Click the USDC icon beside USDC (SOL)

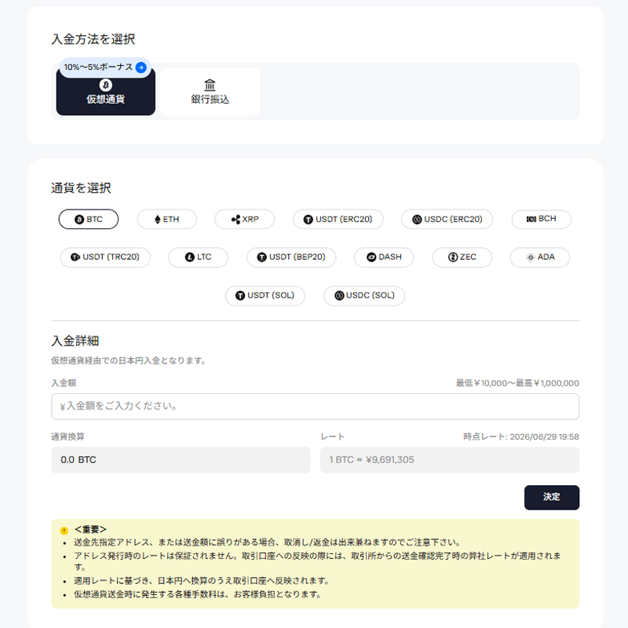click(339, 296)
